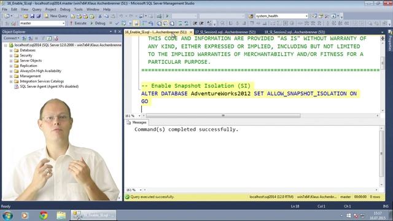Expand the AlwaysOn High Availability node
The image size is (393, 221).
[11, 71]
